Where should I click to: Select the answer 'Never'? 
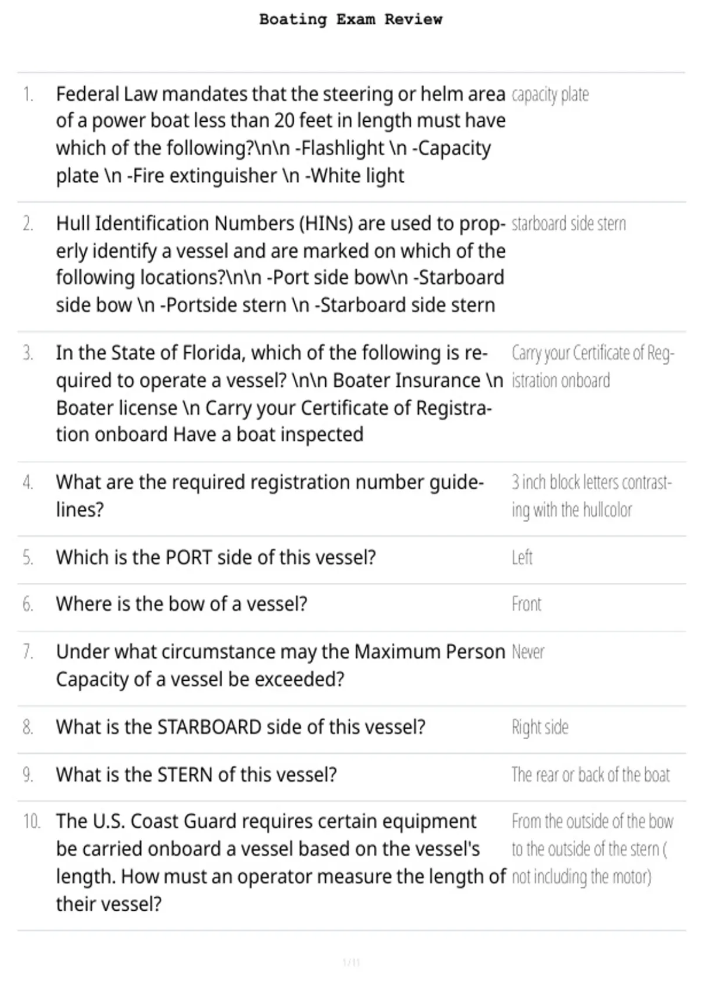[528, 651]
